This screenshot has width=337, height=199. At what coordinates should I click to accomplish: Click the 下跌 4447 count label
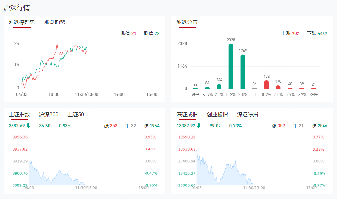(317, 33)
